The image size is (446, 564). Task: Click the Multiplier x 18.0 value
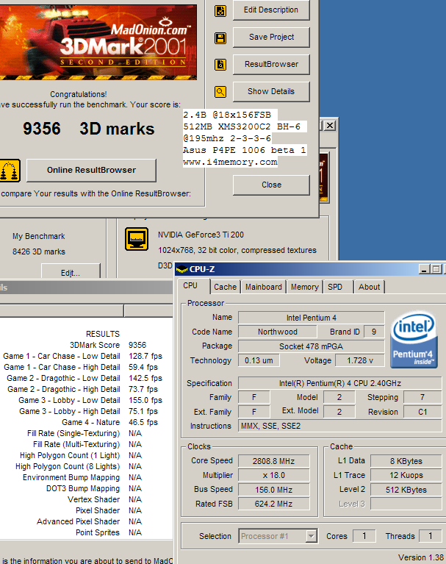coord(273,475)
